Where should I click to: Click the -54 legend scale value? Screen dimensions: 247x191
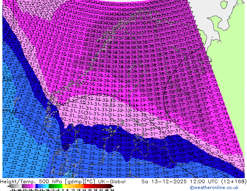point(12,190)
